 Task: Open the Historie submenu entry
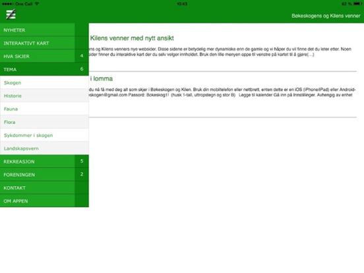pos(44,96)
